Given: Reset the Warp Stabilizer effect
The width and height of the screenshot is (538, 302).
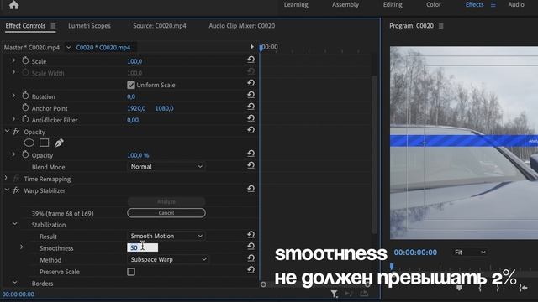Looking at the screenshot, I should point(251,189).
